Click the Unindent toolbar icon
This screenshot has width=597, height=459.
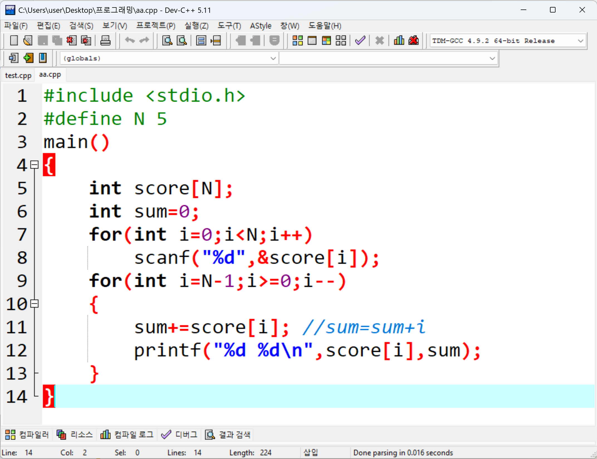pyautogui.click(x=255, y=41)
